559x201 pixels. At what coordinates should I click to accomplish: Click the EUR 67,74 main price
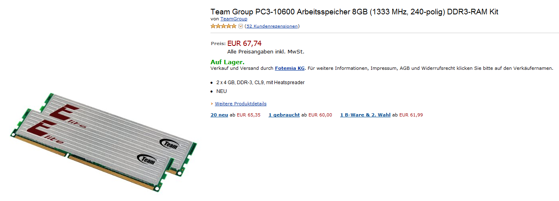pos(244,43)
